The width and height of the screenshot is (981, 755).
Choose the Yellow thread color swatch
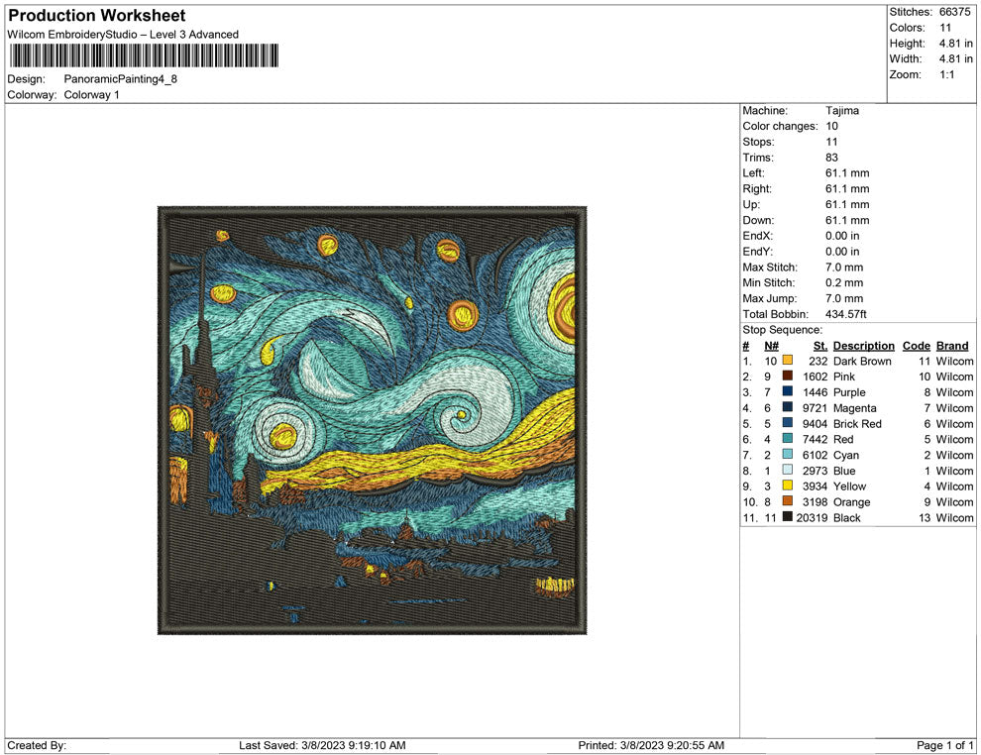pyautogui.click(x=788, y=485)
